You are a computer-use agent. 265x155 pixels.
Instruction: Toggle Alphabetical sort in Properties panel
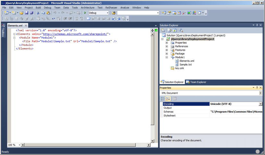coord(168,99)
